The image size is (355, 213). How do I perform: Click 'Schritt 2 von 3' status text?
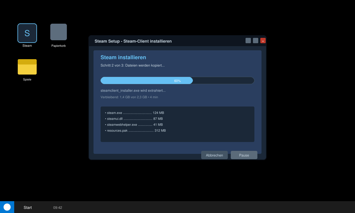pos(133,65)
